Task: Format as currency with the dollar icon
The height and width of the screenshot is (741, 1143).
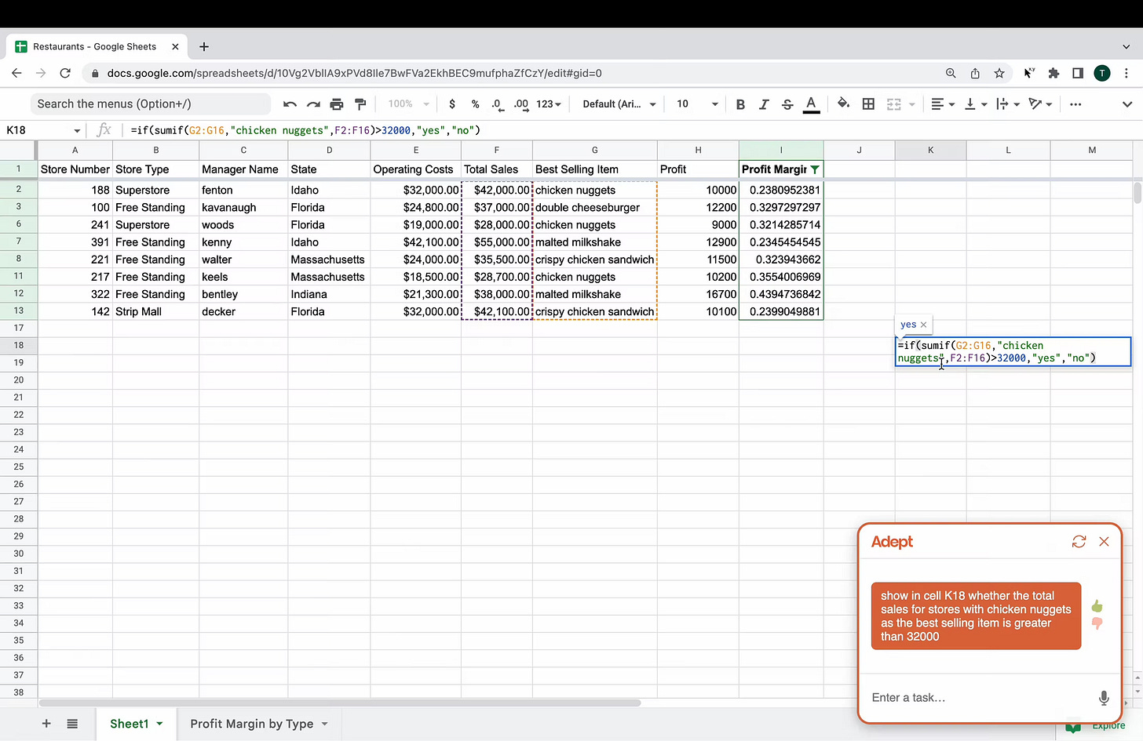Action: pos(452,104)
